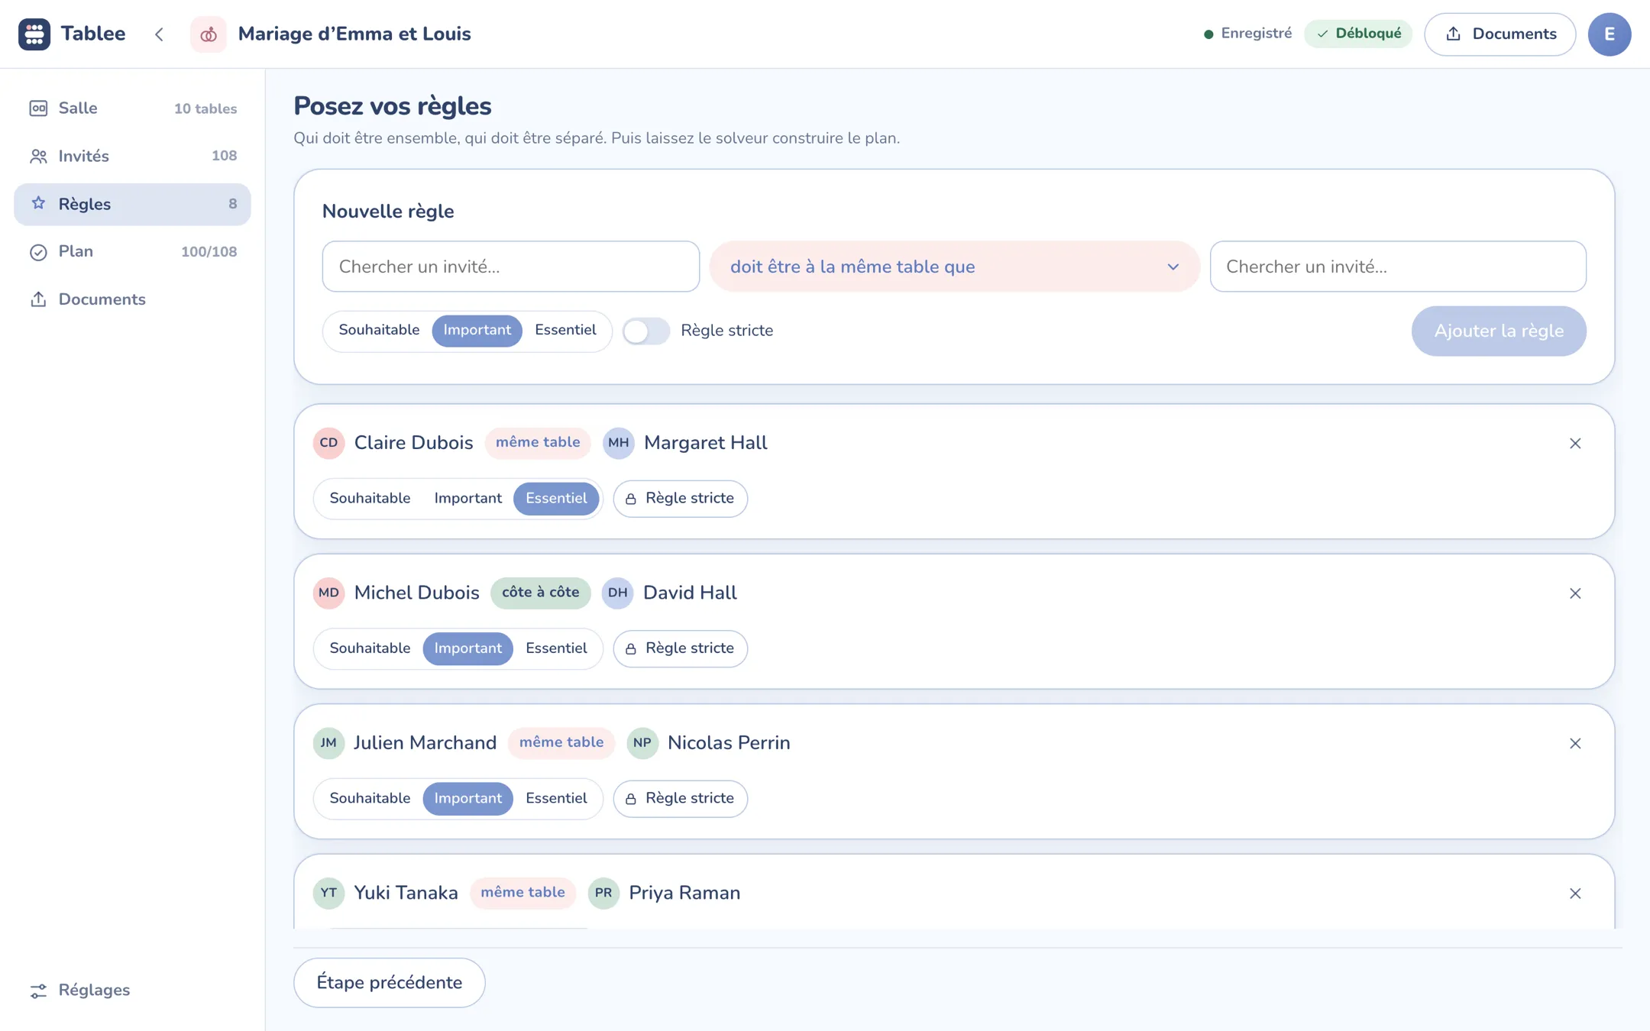The height and width of the screenshot is (1031, 1650).
Task: Delete the Michel Dubois rule
Action: pos(1575,593)
